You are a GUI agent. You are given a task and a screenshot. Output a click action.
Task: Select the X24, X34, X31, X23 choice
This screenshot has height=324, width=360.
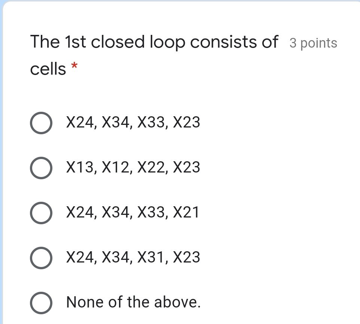41,257
